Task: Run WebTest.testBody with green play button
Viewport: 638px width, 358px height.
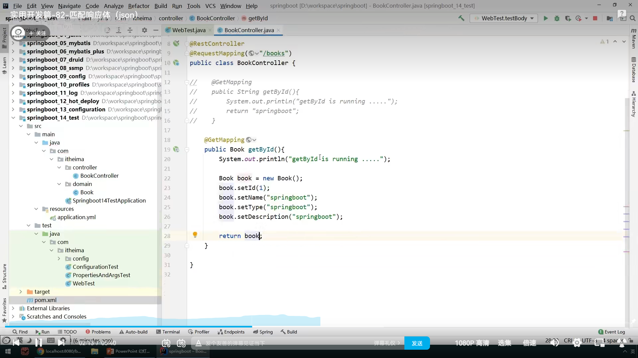Action: 546,18
